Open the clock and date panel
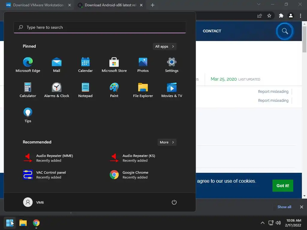Screen dimensions: 307x230 [x=293, y=223]
